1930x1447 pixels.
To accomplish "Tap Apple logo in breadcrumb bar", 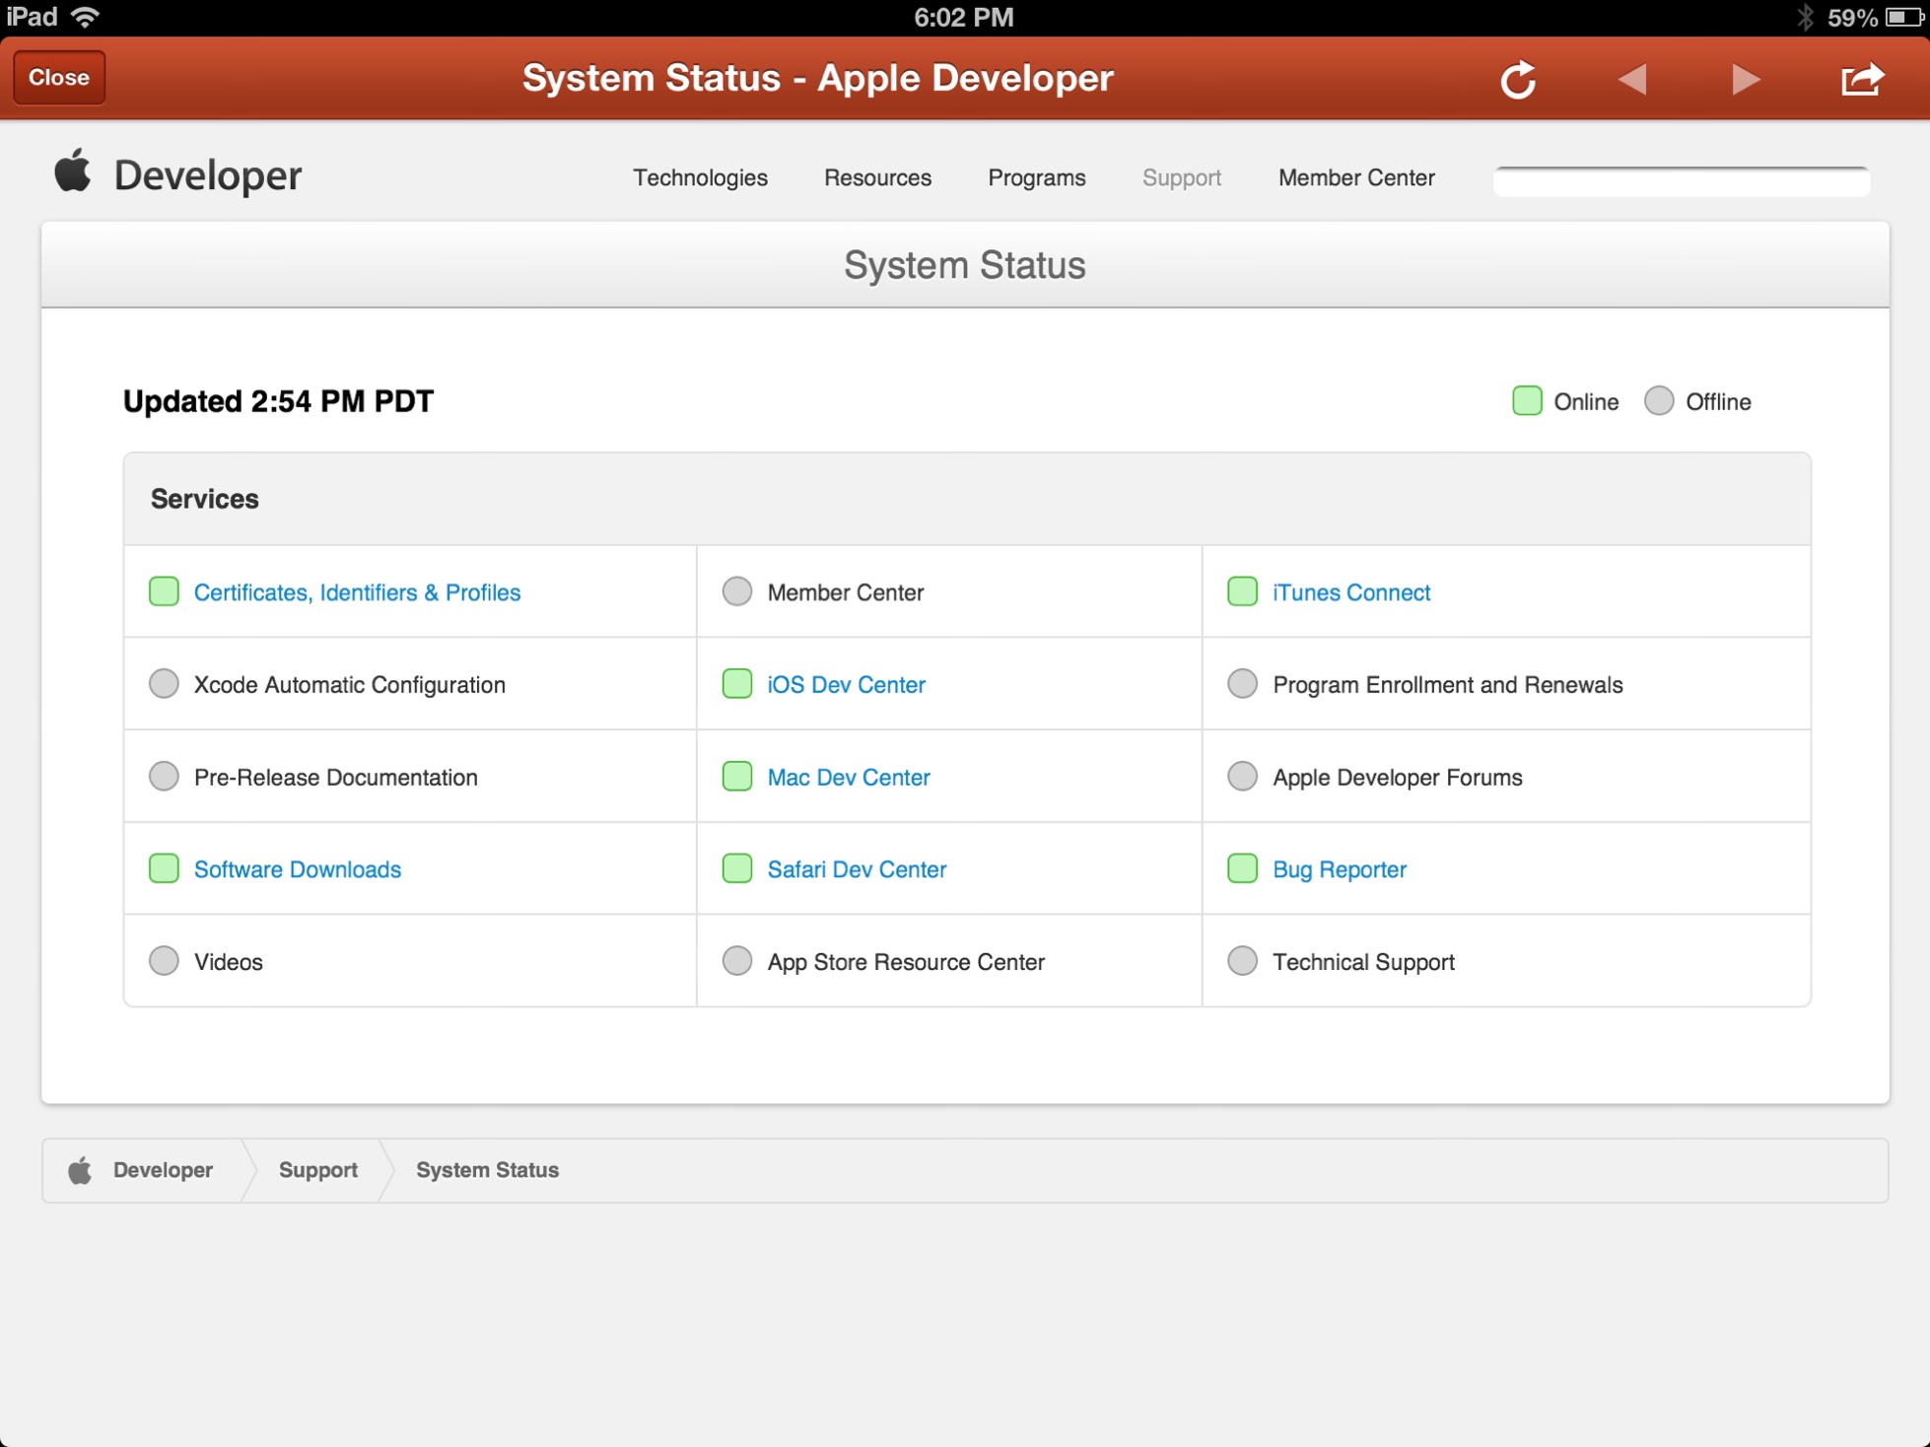I will [x=80, y=1170].
